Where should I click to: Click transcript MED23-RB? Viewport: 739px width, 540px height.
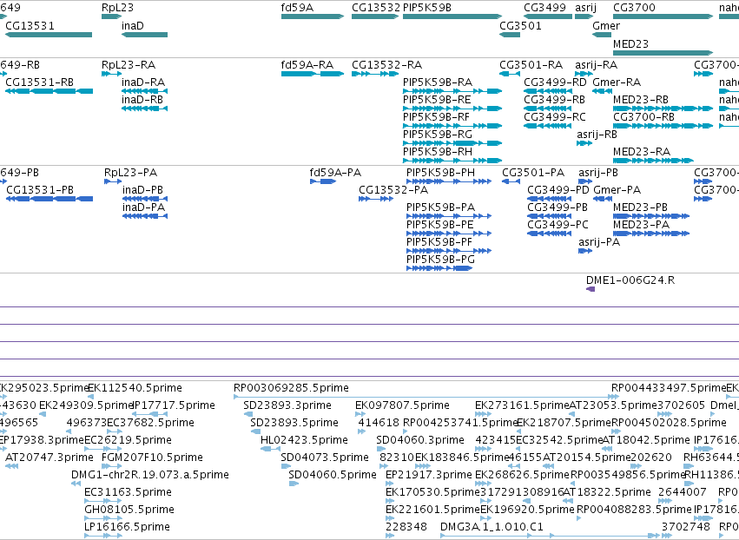click(x=663, y=109)
